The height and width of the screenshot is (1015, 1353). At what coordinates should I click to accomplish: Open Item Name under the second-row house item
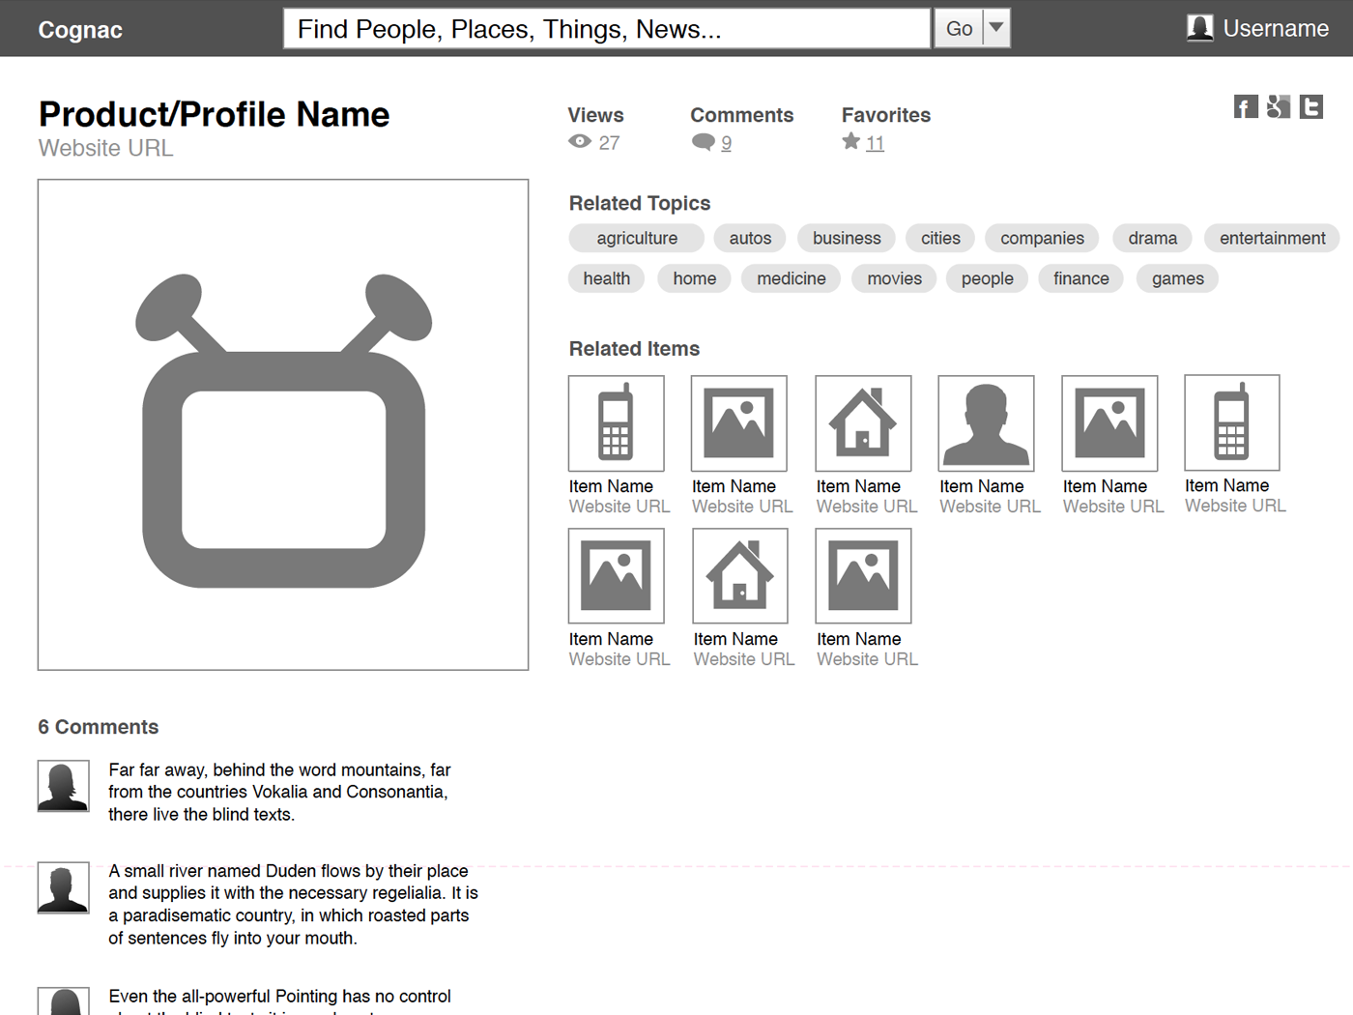735,639
